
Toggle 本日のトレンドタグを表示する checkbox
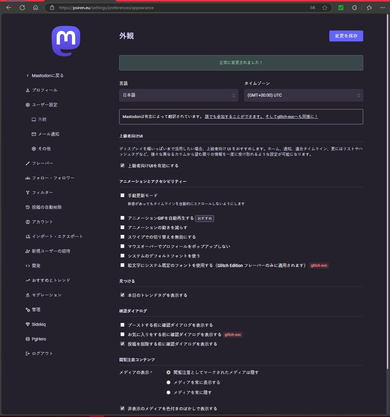[x=122, y=295]
